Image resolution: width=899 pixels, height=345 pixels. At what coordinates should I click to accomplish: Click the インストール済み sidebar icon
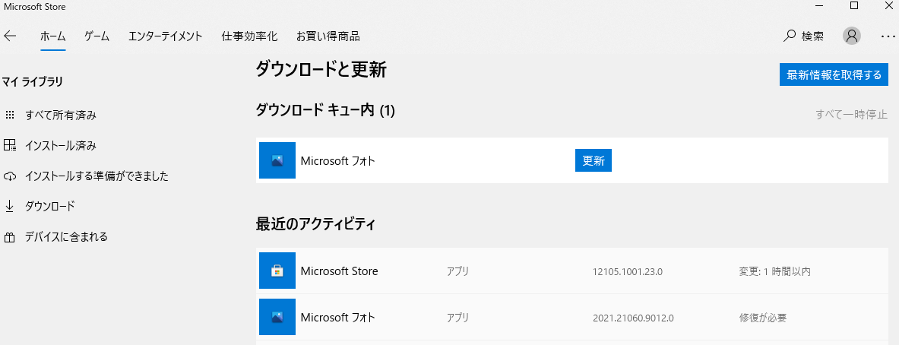point(10,146)
